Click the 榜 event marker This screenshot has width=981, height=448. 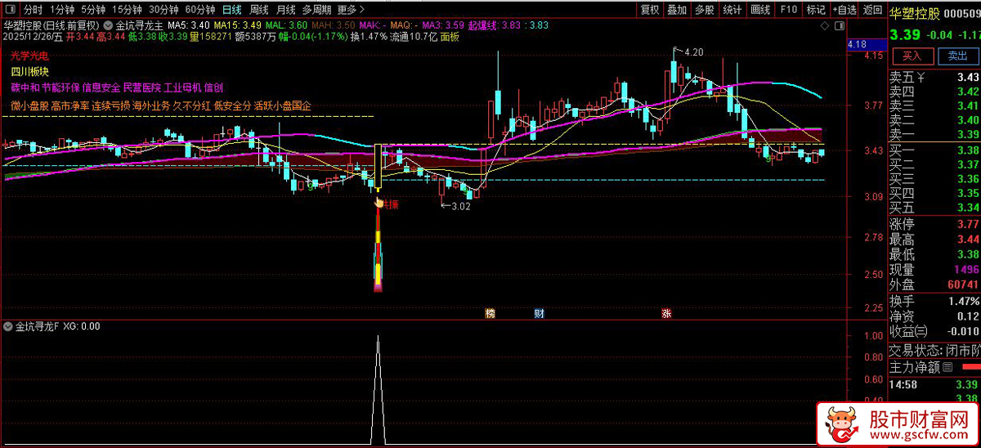pyautogui.click(x=490, y=312)
